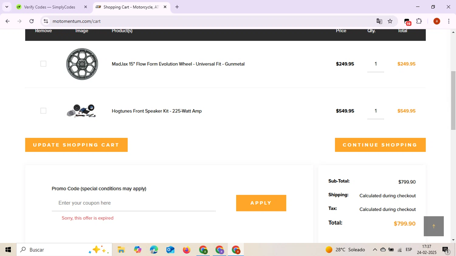456x256 pixels.
Task: Open Hogtunes Front Speaker Kit product link
Action: point(157,111)
